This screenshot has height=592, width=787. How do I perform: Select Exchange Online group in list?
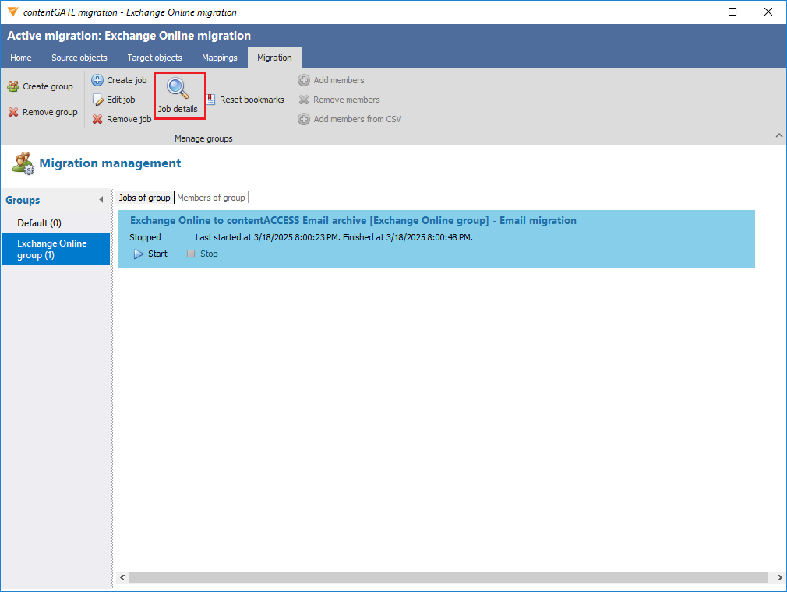click(52, 249)
